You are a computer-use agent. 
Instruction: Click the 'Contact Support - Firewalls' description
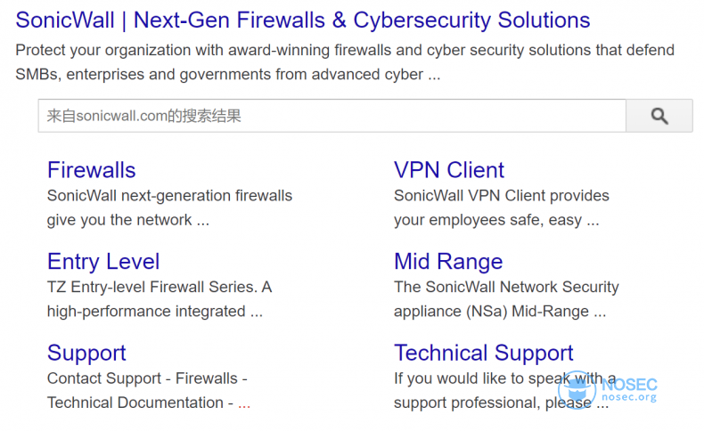[x=147, y=391]
